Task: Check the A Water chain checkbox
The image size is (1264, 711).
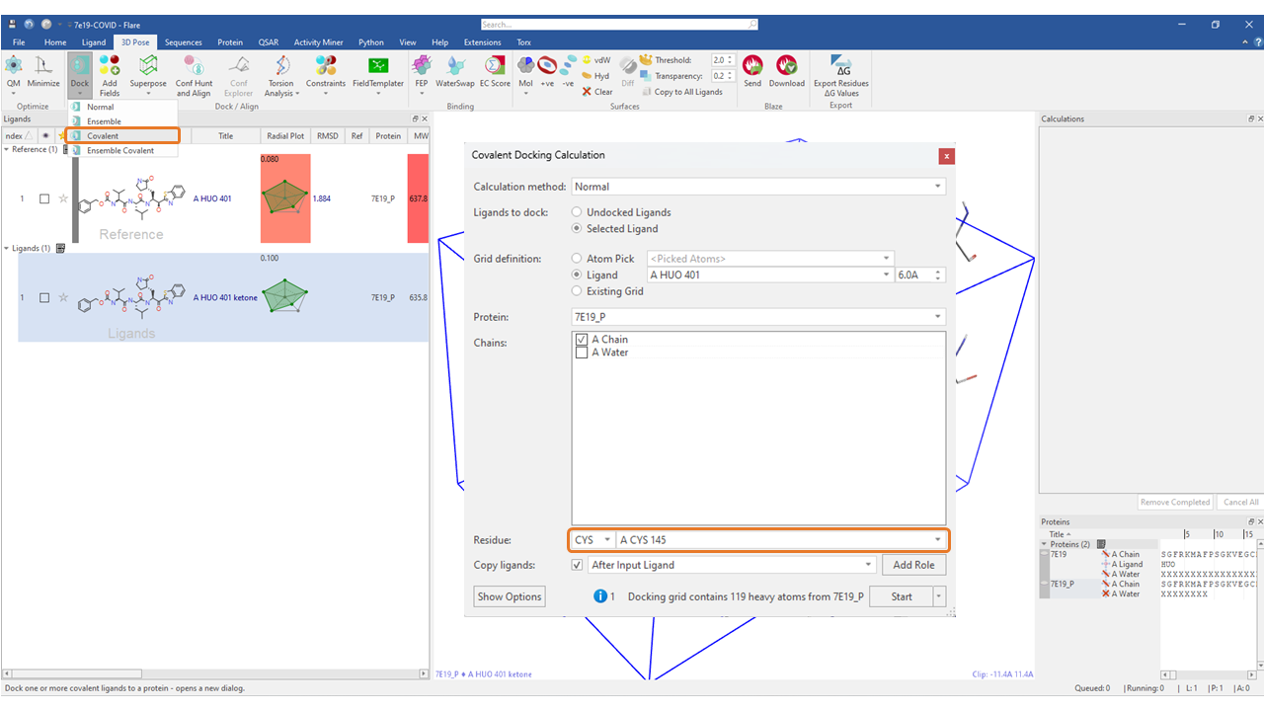Action: click(582, 353)
